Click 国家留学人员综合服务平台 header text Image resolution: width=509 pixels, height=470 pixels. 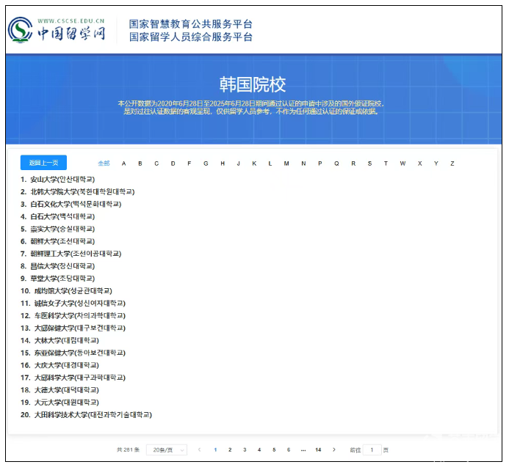click(190, 37)
